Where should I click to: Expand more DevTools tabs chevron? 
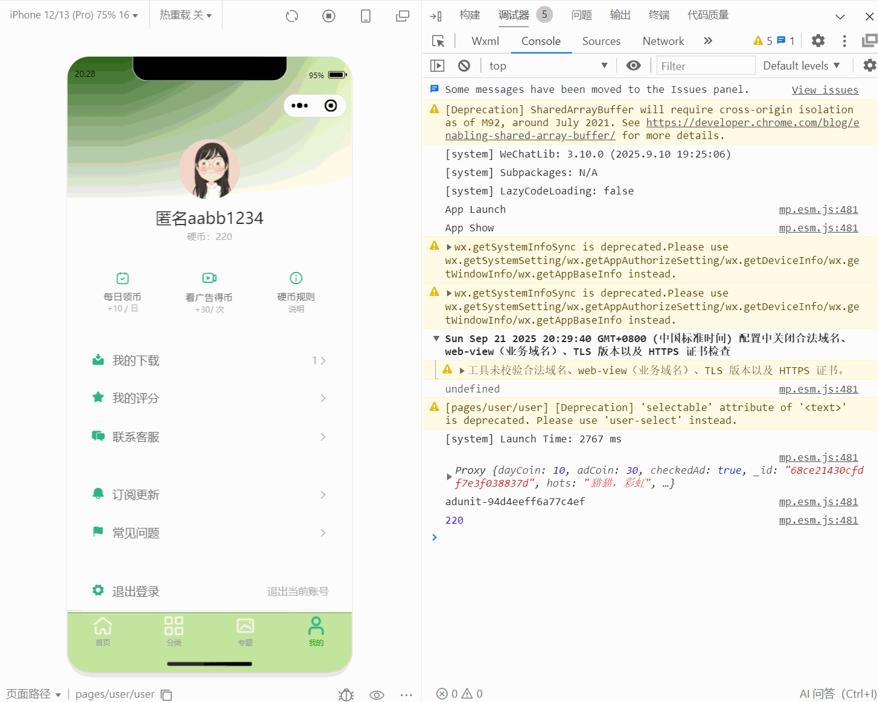click(x=708, y=41)
